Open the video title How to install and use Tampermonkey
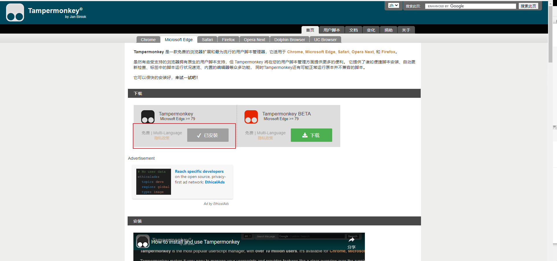The image size is (557, 261). tap(195, 242)
